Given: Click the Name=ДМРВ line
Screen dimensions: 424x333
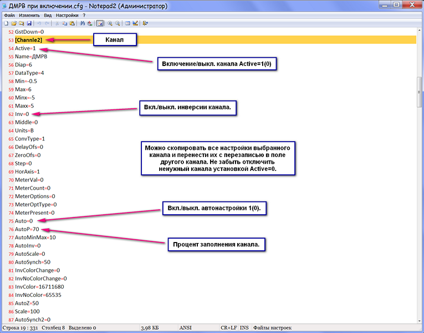Looking at the screenshot, I should click(31, 57).
